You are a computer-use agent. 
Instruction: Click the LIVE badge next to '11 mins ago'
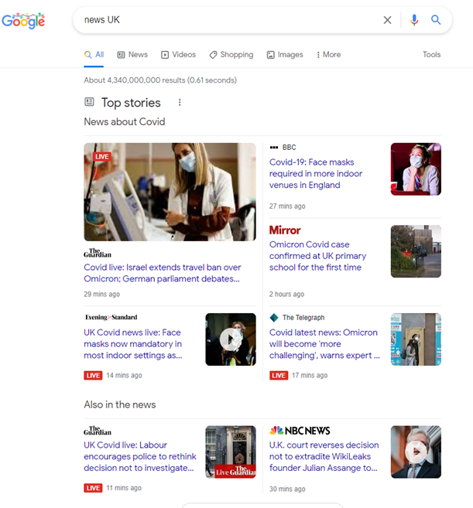tap(93, 488)
